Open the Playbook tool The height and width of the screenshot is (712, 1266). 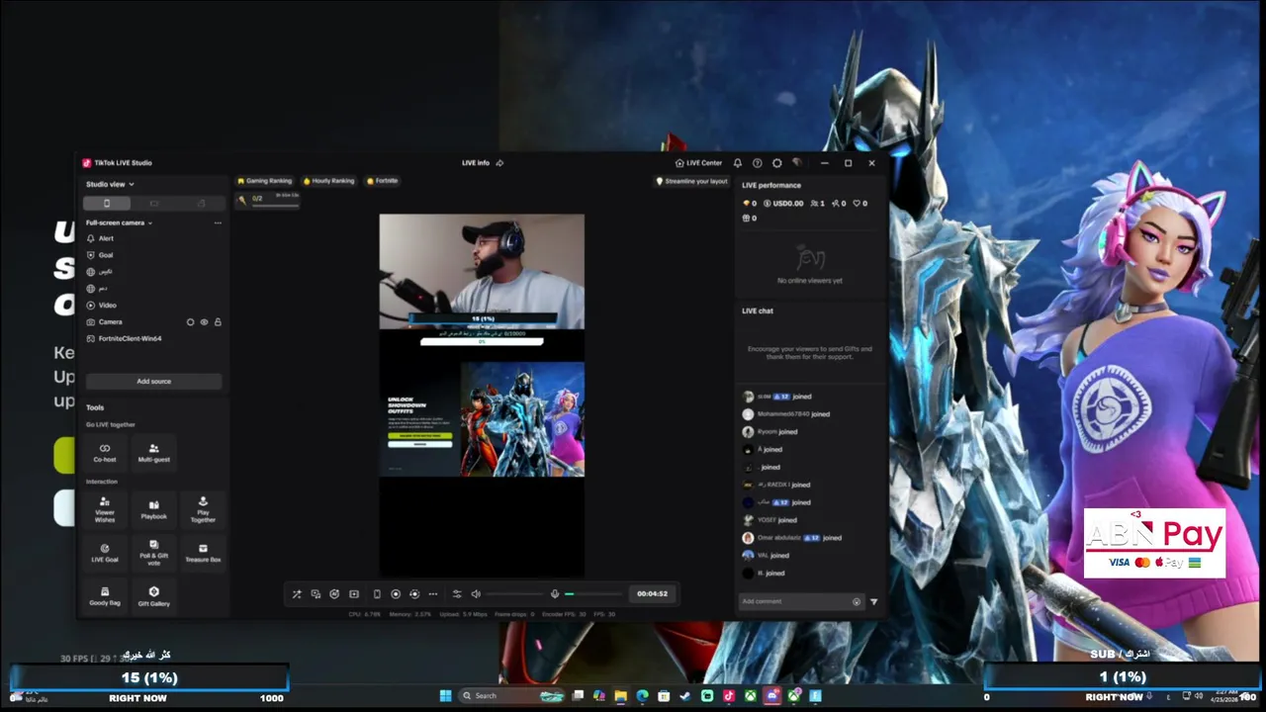click(153, 509)
